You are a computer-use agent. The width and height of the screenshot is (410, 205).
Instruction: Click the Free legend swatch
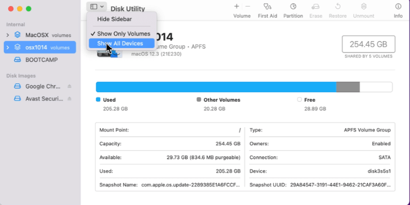tap(299, 99)
